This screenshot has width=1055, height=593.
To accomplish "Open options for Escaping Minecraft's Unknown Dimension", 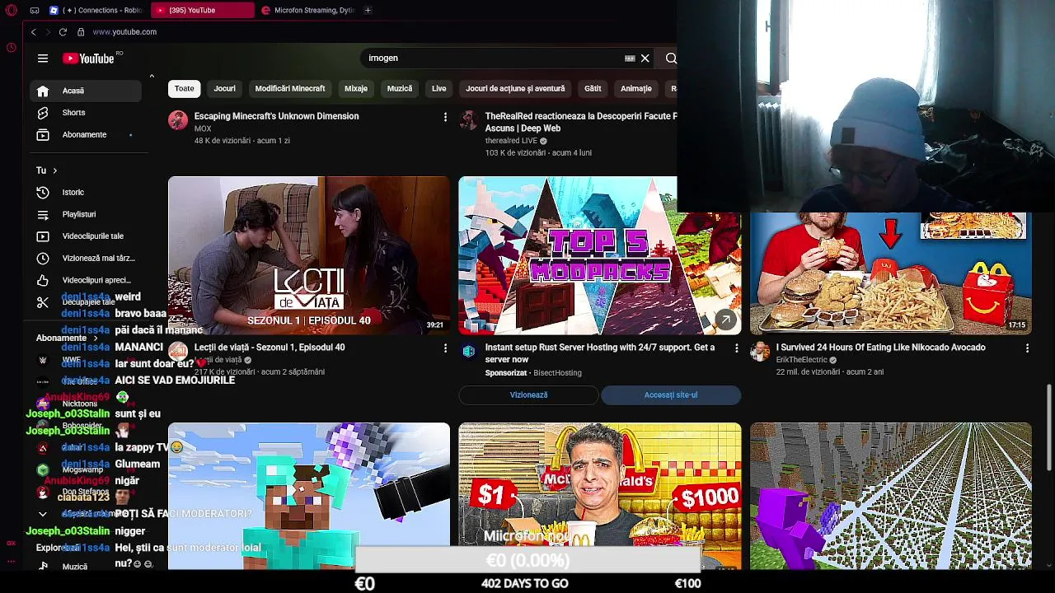I will coord(445,117).
